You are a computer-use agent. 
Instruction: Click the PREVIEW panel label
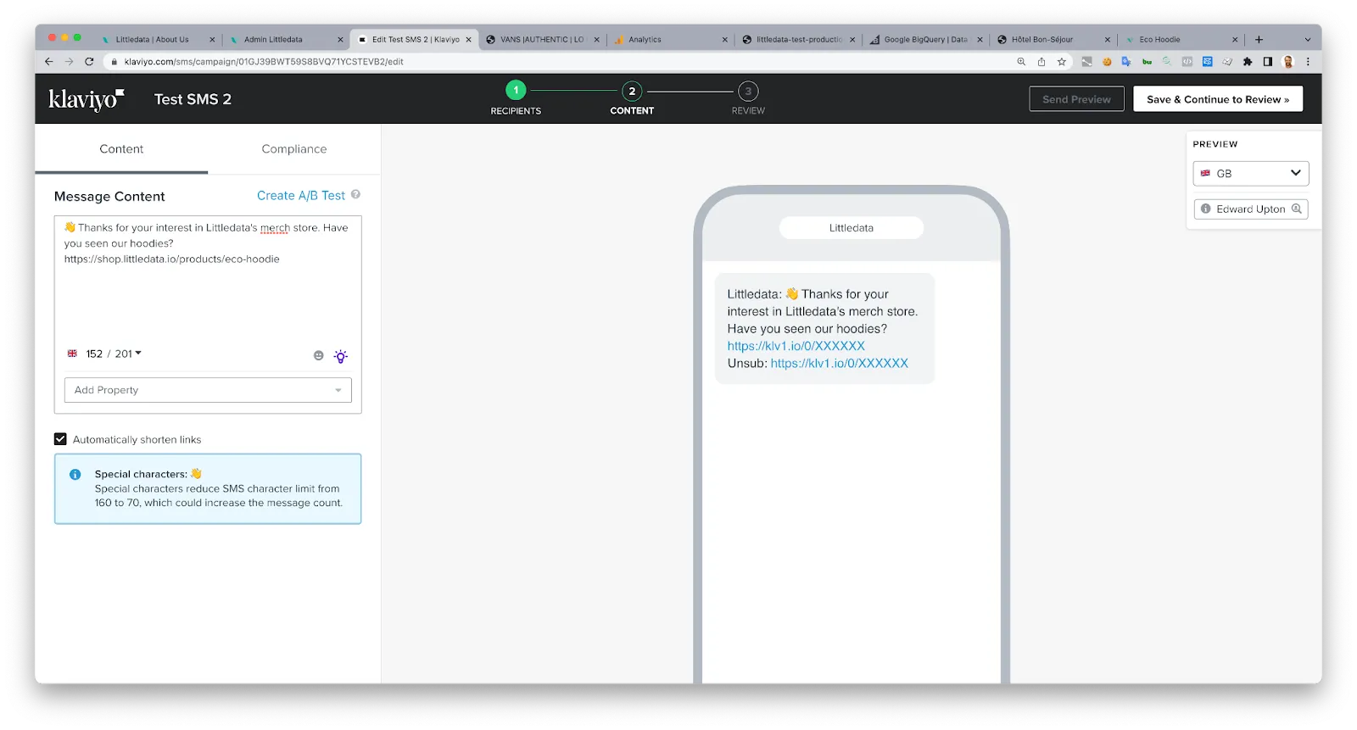coord(1215,144)
